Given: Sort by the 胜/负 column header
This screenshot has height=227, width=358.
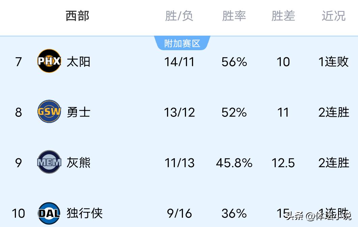Looking at the screenshot, I should pos(179,16).
